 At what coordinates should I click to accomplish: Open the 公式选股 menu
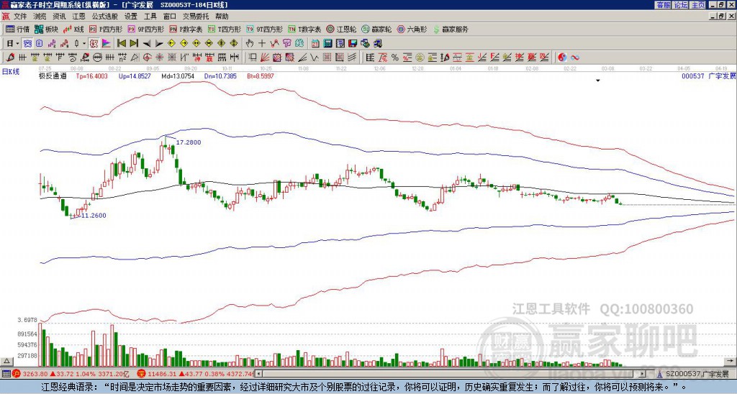click(x=104, y=16)
